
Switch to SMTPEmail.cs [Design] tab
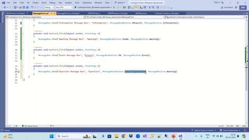click(117, 13)
